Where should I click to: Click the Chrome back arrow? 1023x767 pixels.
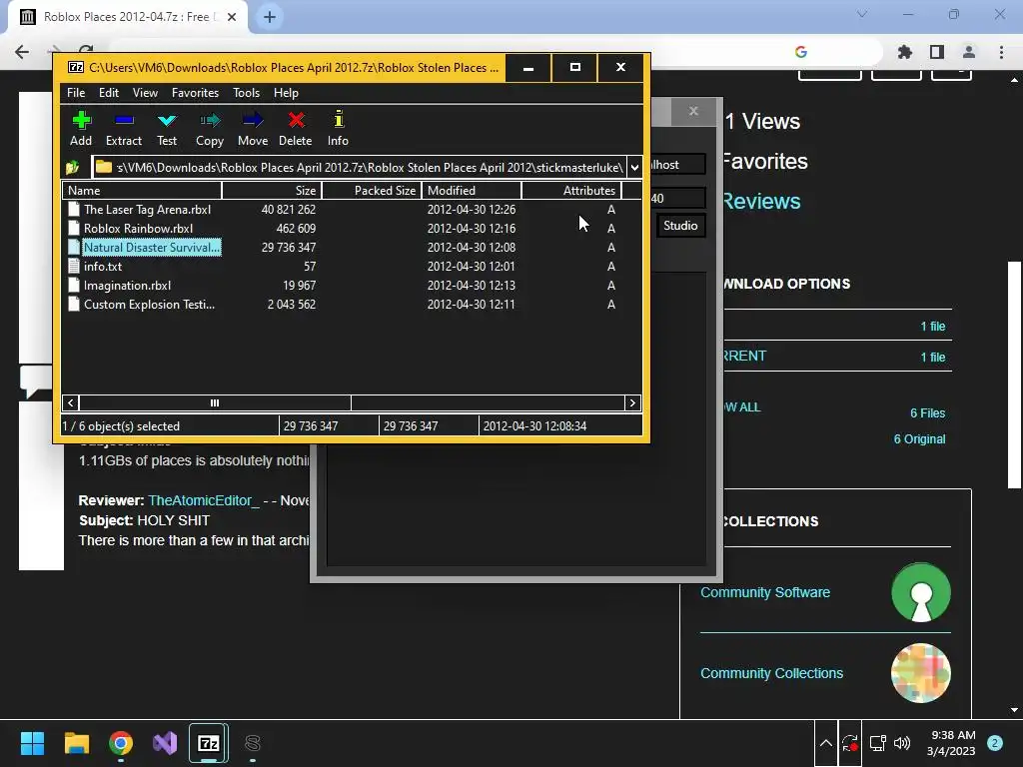coord(22,52)
